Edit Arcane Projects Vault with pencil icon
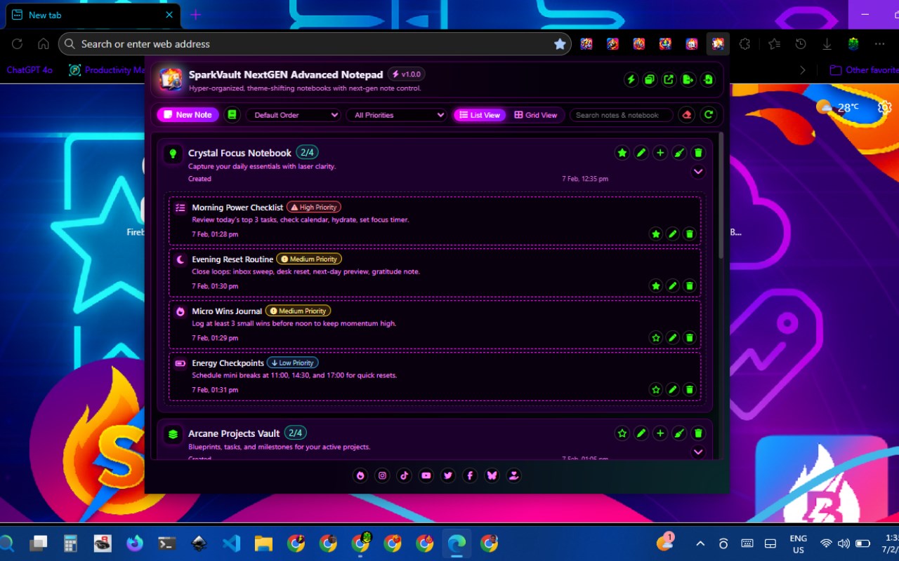Image resolution: width=899 pixels, height=561 pixels. pyautogui.click(x=641, y=433)
